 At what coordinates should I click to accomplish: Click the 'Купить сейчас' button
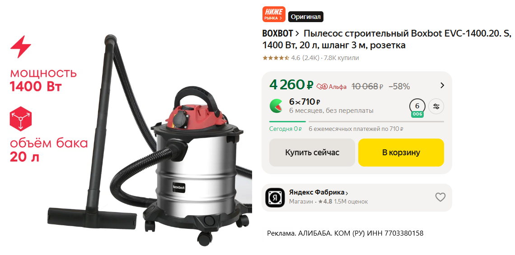coord(312,153)
